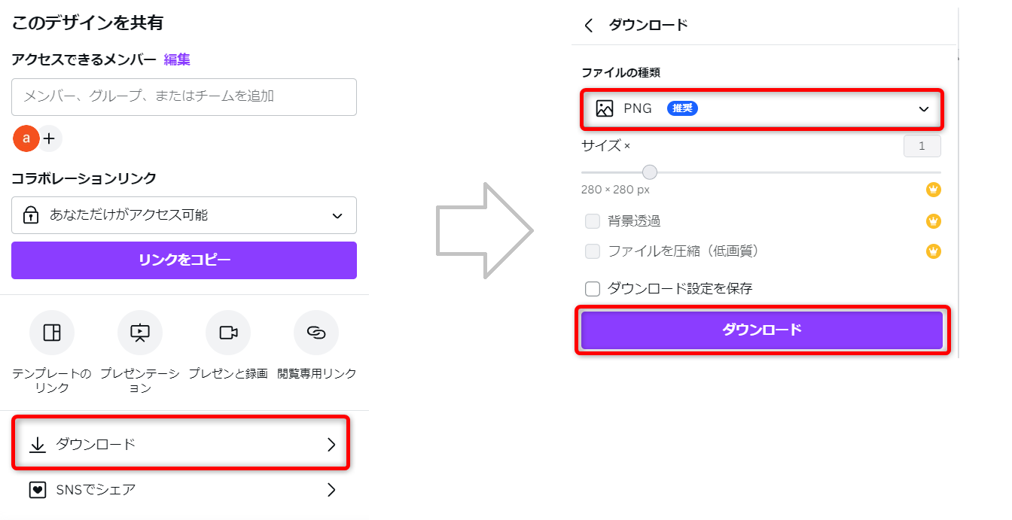1012x520 pixels.
Task: Click the Present and Record (プレゼンと録画) camera icon
Action: (x=228, y=333)
